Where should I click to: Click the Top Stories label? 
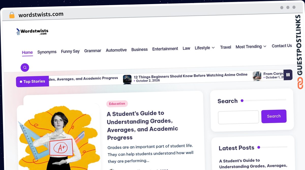33,81
